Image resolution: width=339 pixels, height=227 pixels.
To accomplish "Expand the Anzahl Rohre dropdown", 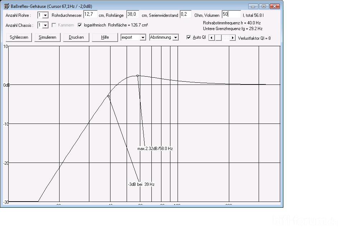I will (x=46, y=15).
